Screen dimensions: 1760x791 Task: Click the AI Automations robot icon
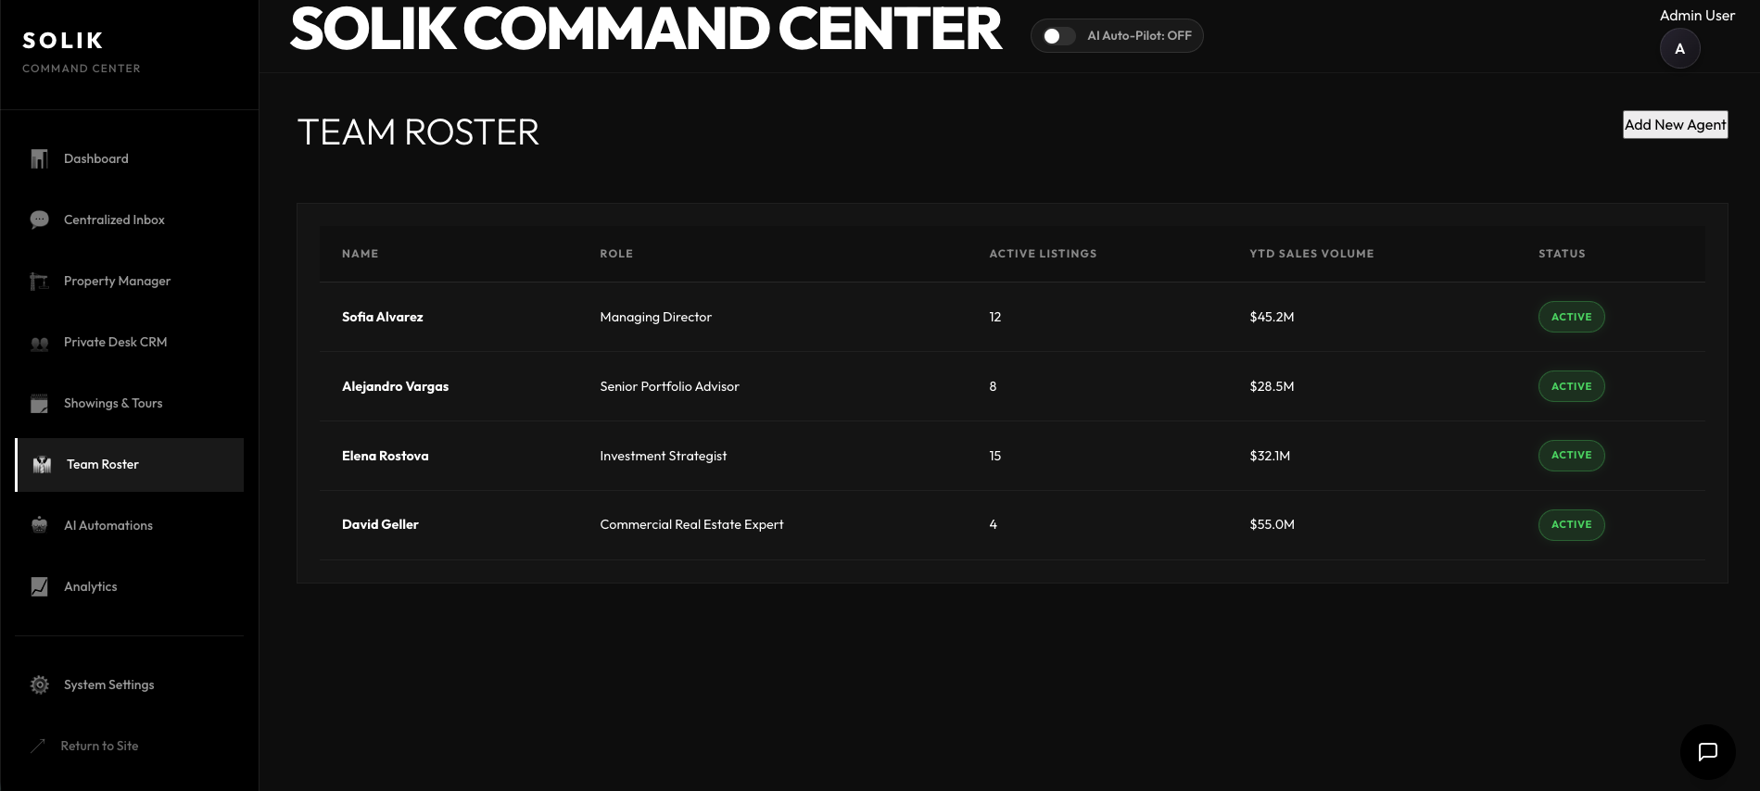(x=39, y=525)
